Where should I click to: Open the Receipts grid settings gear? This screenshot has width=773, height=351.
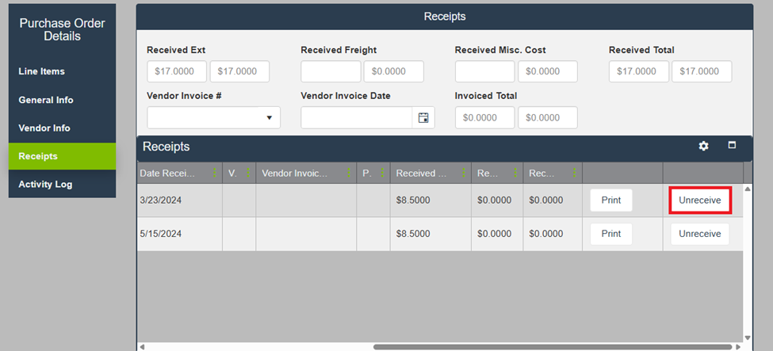click(703, 147)
